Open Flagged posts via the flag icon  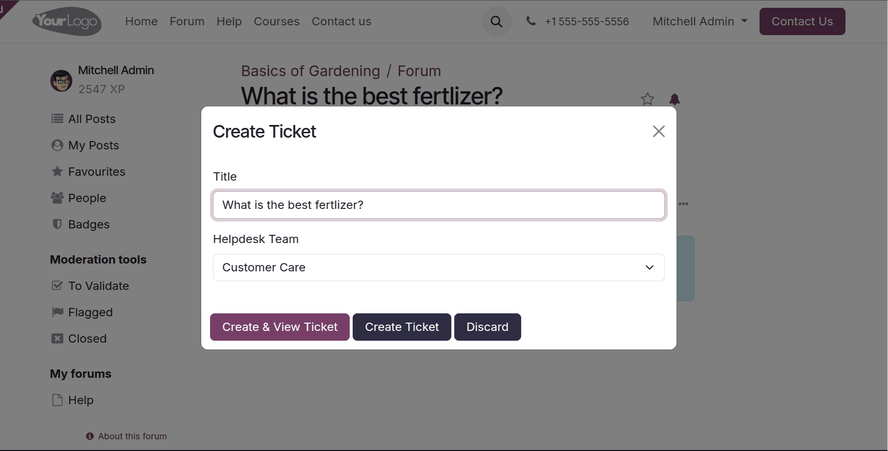58,312
